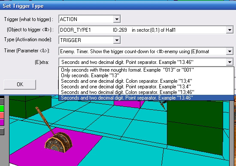236x166 pixels.
Task: Collapse the Extra dropdown arrow
Action: click(230, 62)
